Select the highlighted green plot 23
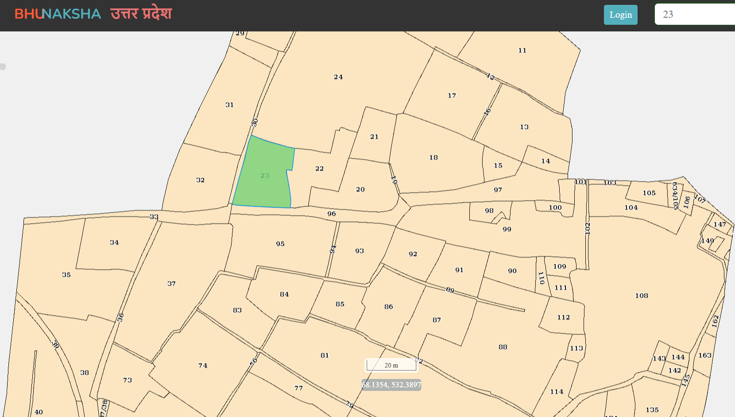The image size is (735, 417). [264, 176]
